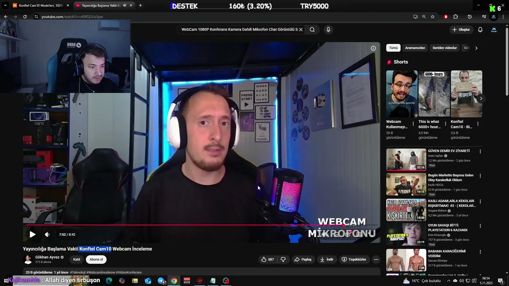This screenshot has height=286, width=509.
Task: Open YouTube notifications bell
Action: point(480,29)
